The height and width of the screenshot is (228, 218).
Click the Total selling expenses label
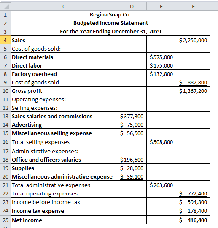(x=64, y=142)
